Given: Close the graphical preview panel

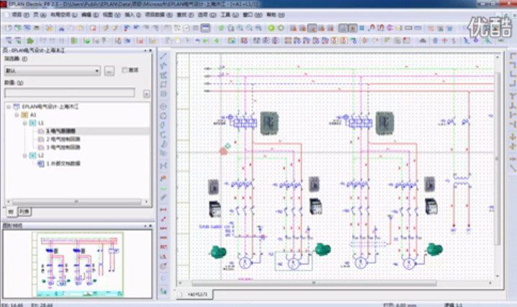Looking at the screenshot, I should (150, 226).
